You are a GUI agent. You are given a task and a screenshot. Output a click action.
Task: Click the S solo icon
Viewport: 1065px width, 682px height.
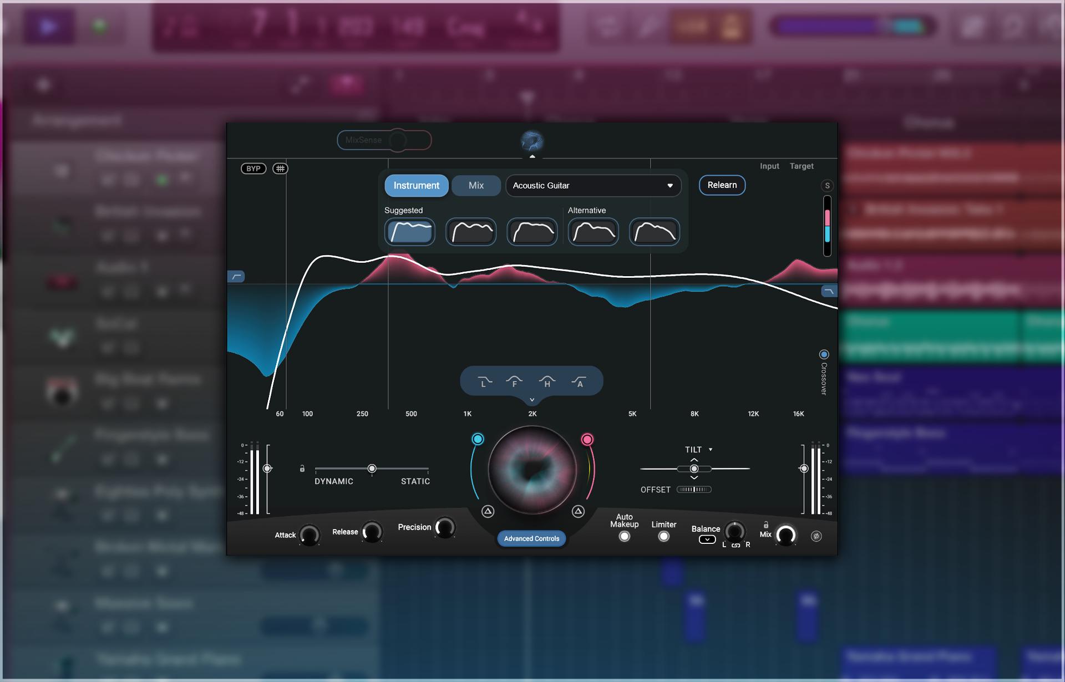(827, 186)
